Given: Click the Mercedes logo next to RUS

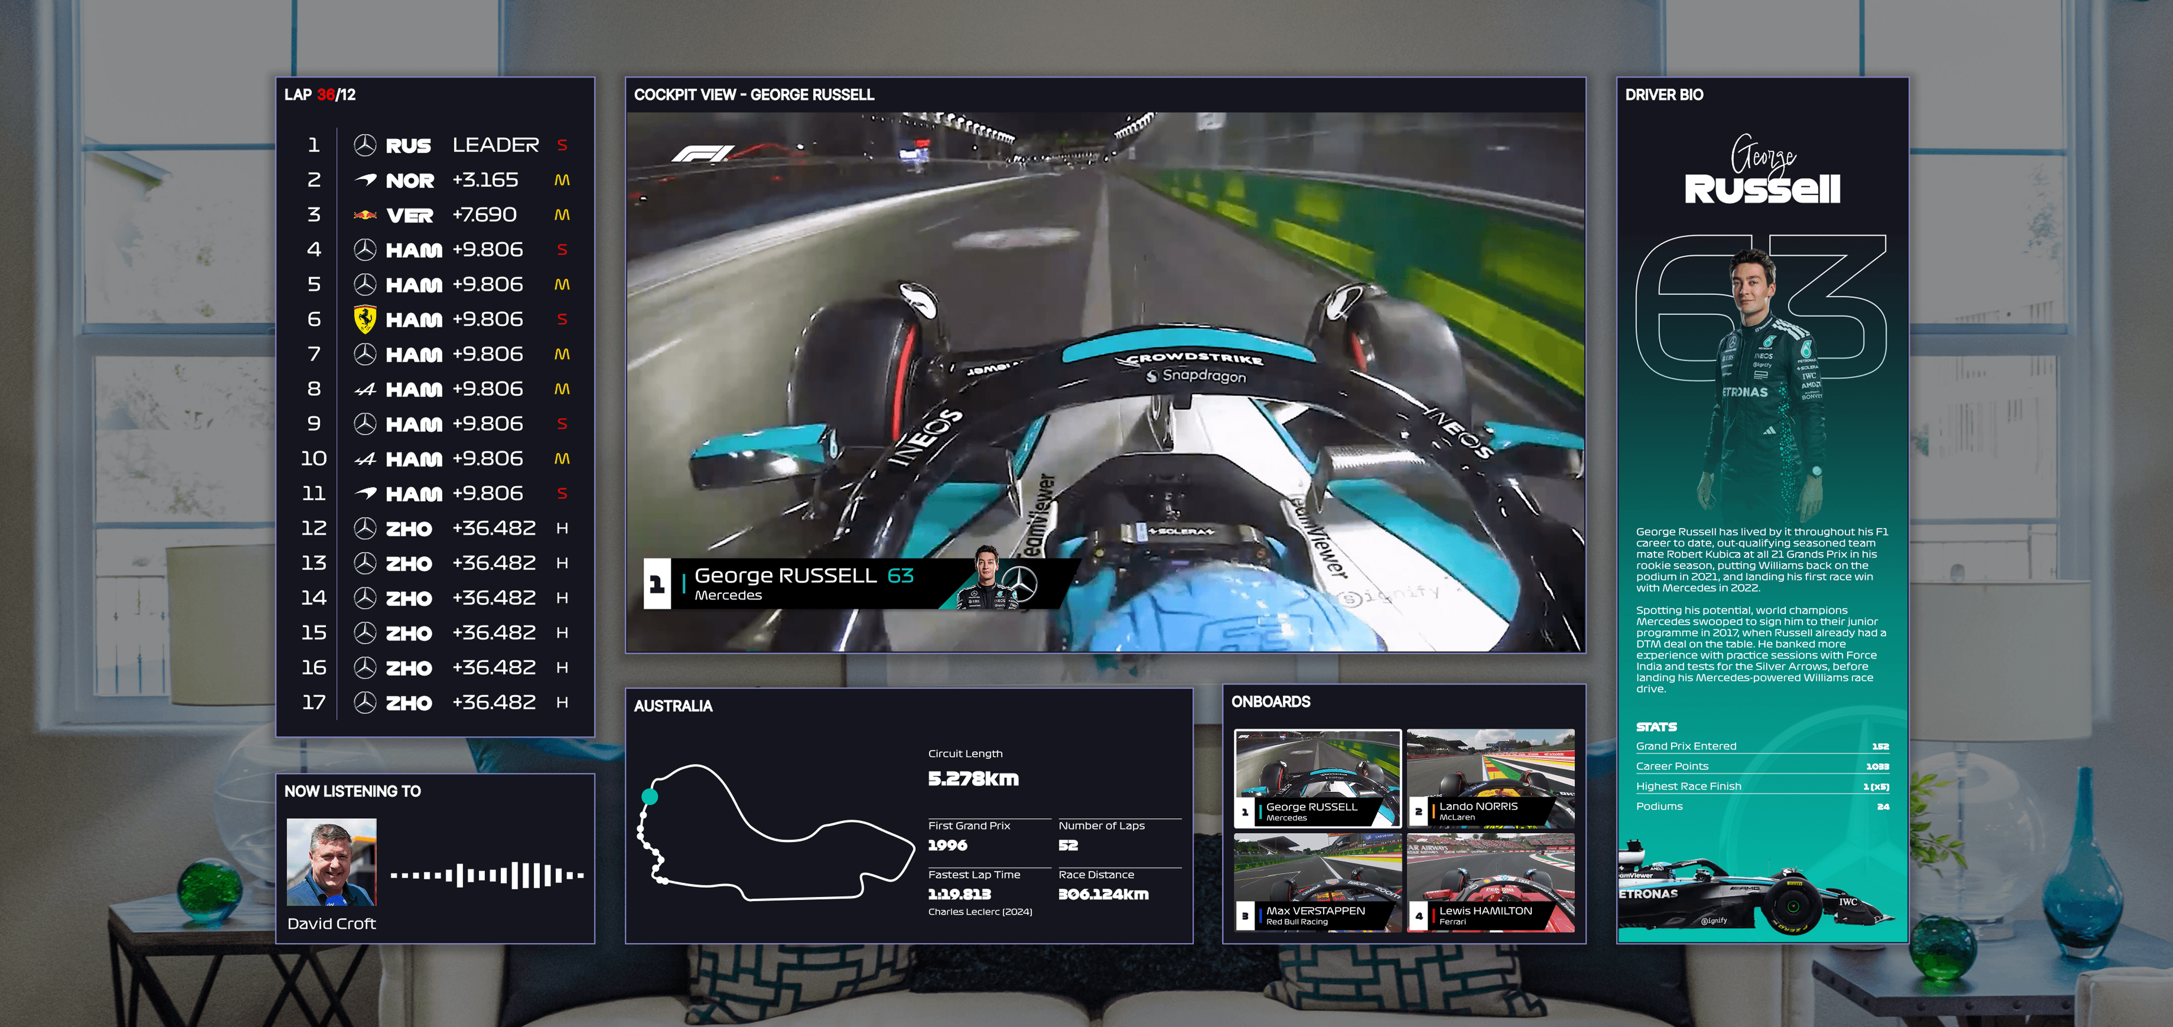Looking at the screenshot, I should tap(364, 145).
